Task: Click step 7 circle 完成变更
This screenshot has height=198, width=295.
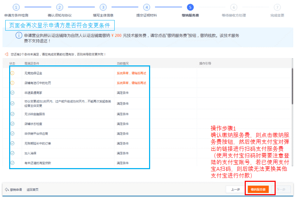Action: 277,7
